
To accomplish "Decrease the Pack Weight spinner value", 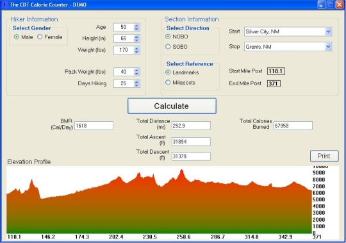I will click(x=136, y=74).
